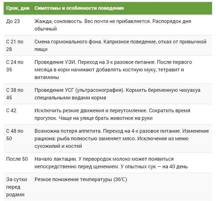Click the text 'Смена гормонального фона'

tap(68, 42)
